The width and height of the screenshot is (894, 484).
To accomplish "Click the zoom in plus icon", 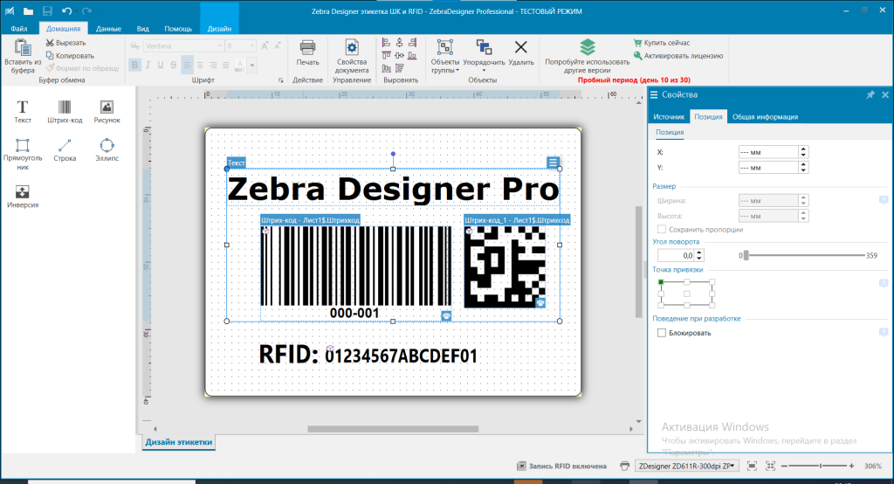I will pyautogui.click(x=851, y=466).
